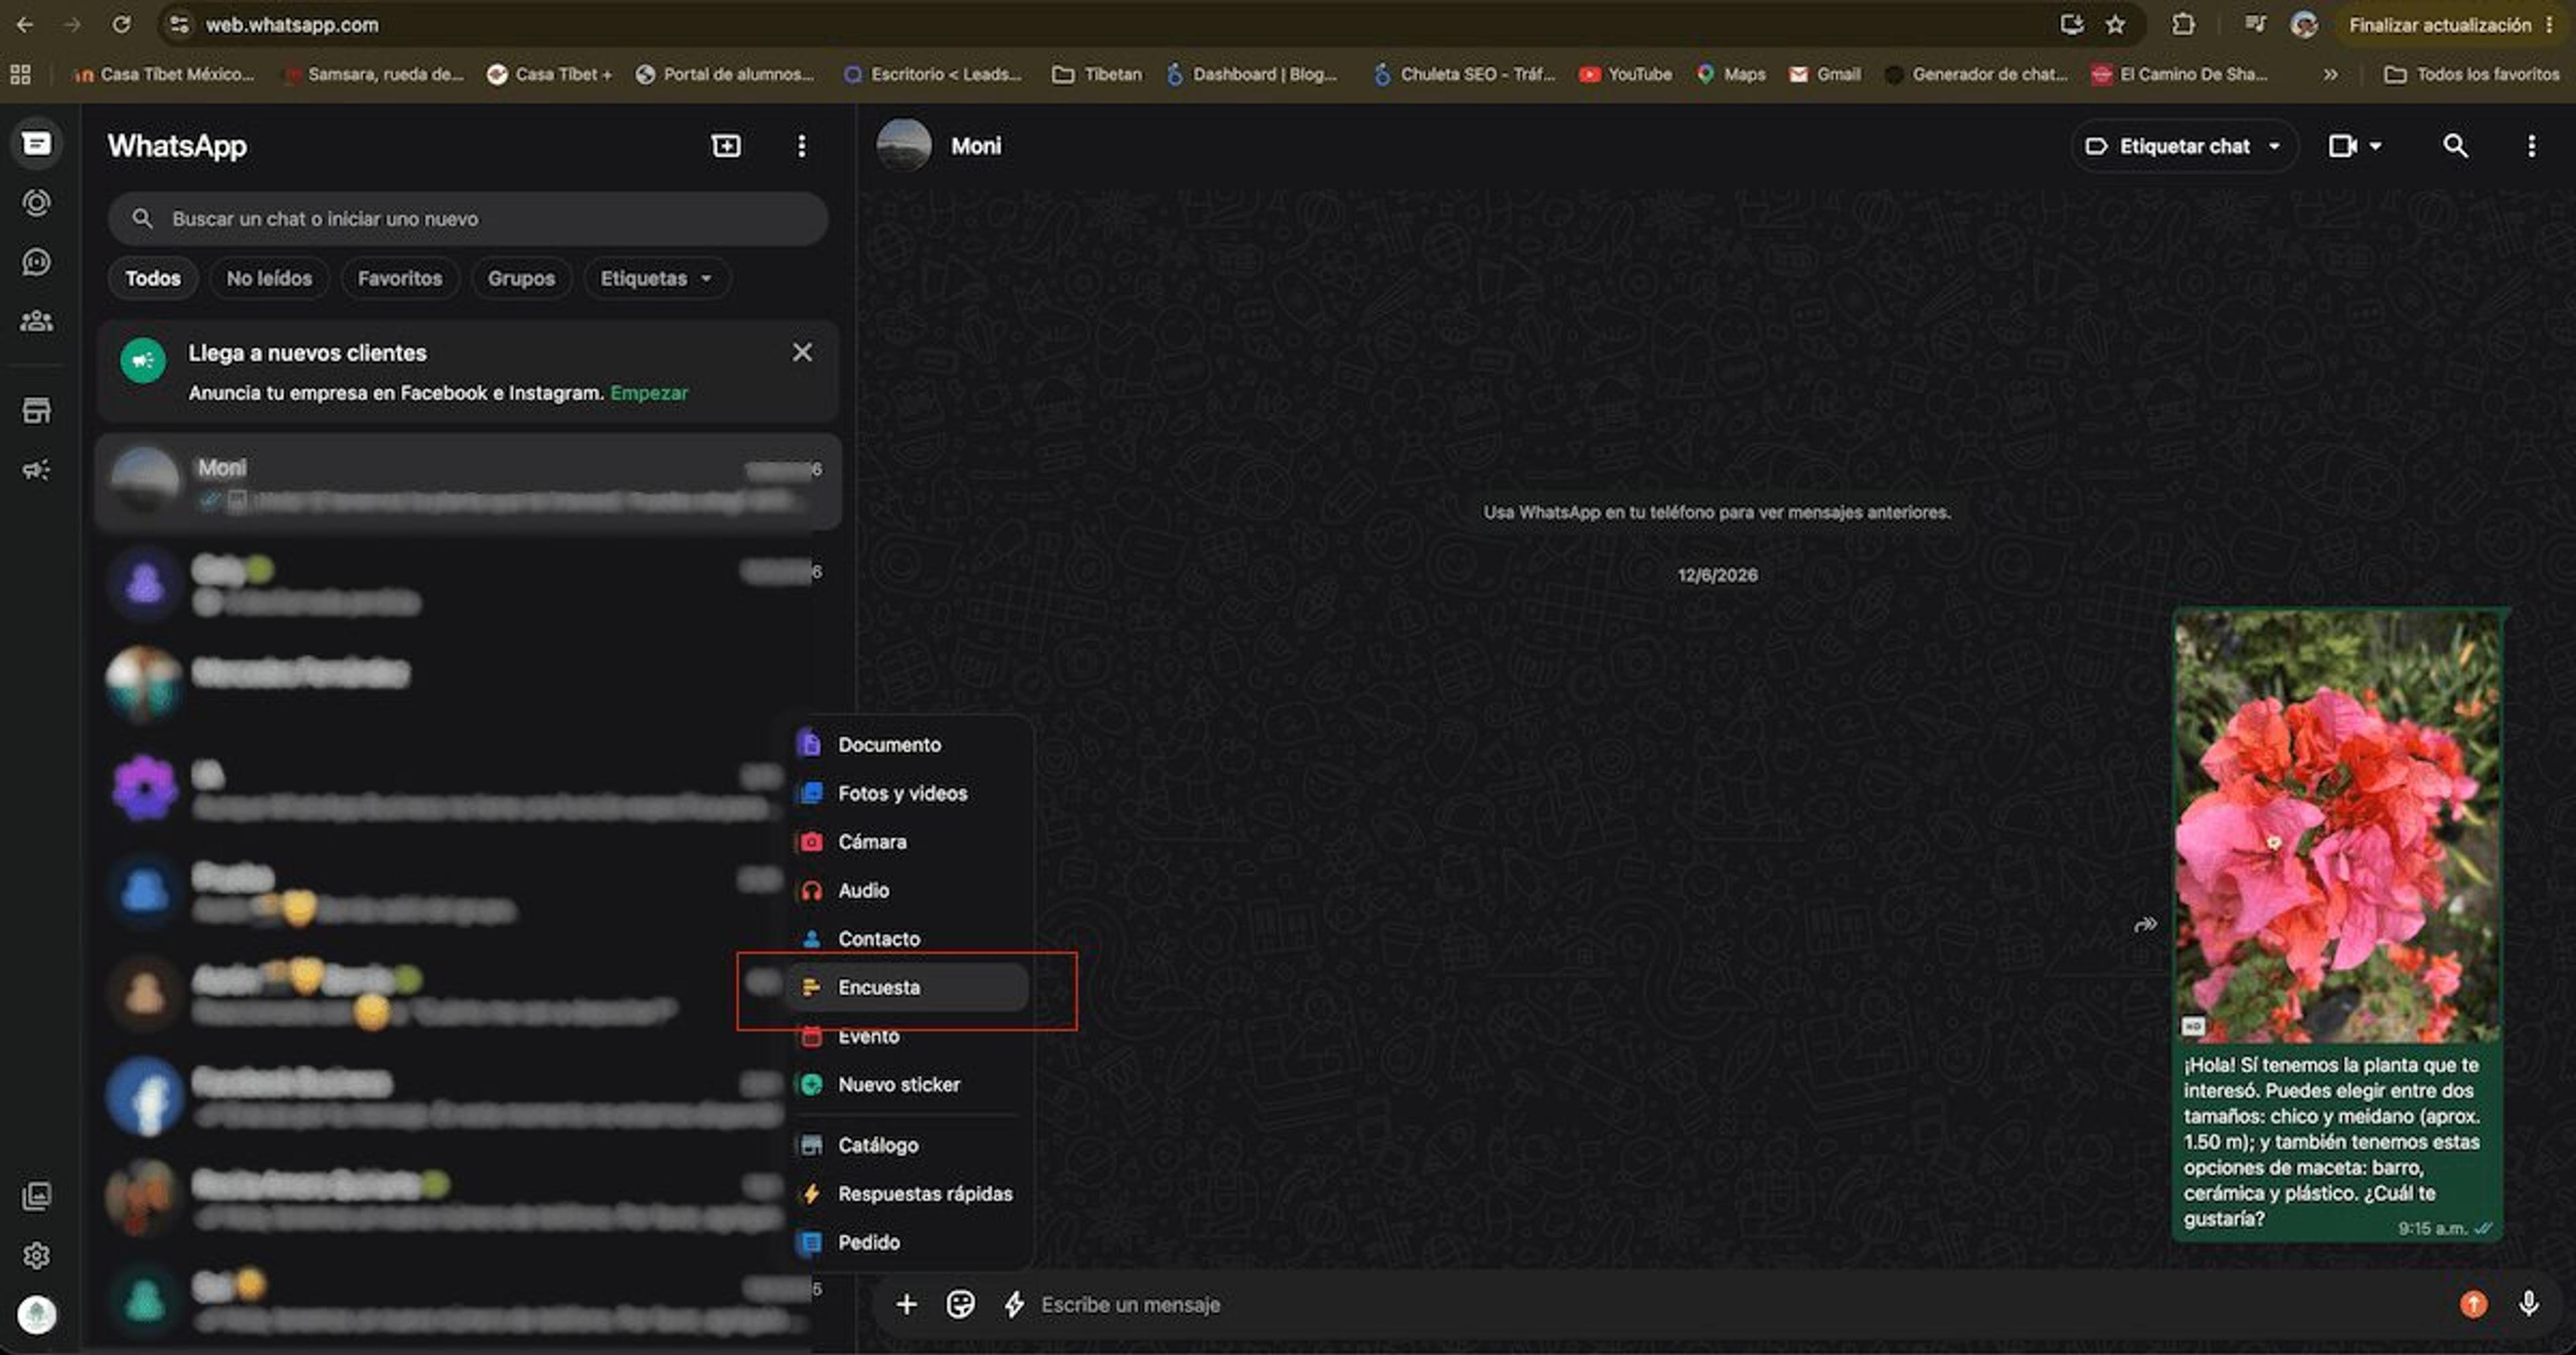Open browser extensions puzzle icon
This screenshot has height=1355, width=2576.
(x=2183, y=24)
